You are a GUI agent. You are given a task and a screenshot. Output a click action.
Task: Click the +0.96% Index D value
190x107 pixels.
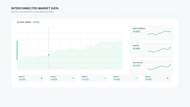coord(117,80)
